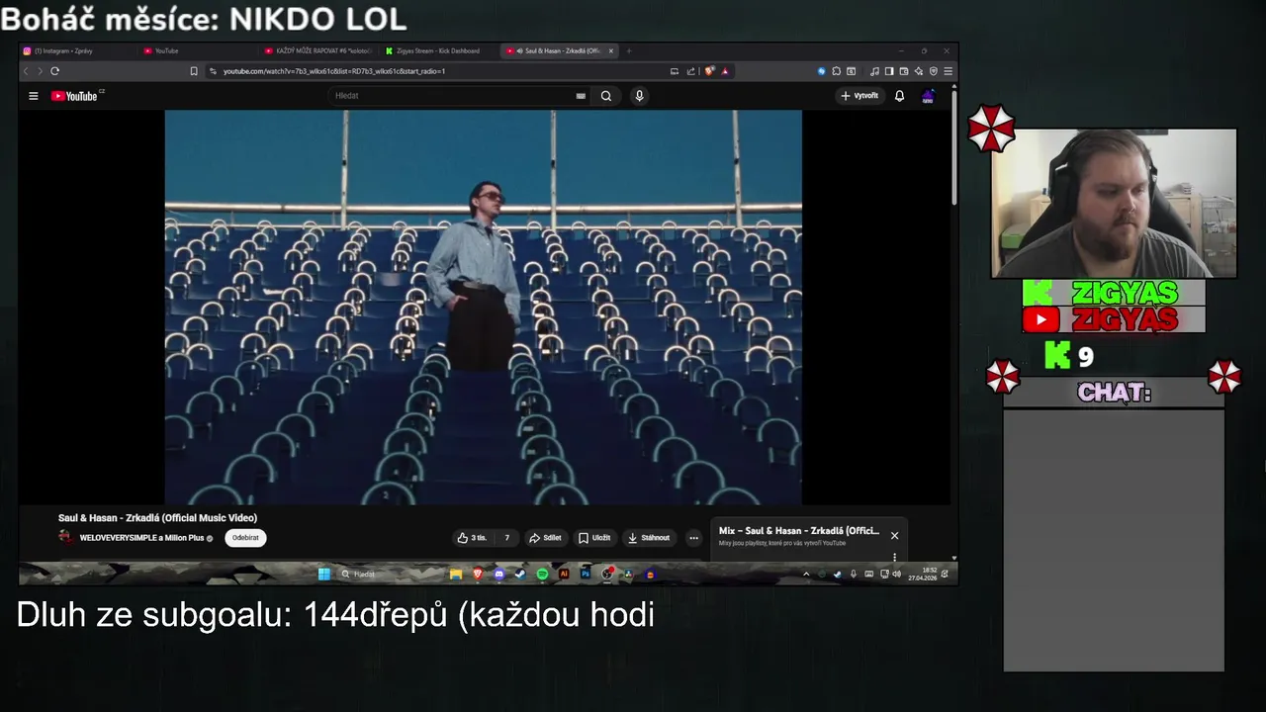This screenshot has width=1266, height=712.
Task: Share this page via the address bar share icon
Action: tap(690, 71)
